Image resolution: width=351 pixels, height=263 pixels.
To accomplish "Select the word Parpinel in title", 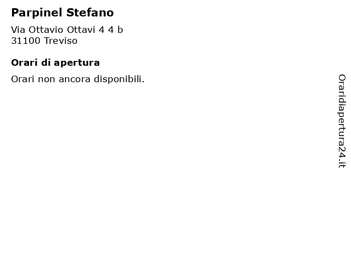I will [x=37, y=13].
